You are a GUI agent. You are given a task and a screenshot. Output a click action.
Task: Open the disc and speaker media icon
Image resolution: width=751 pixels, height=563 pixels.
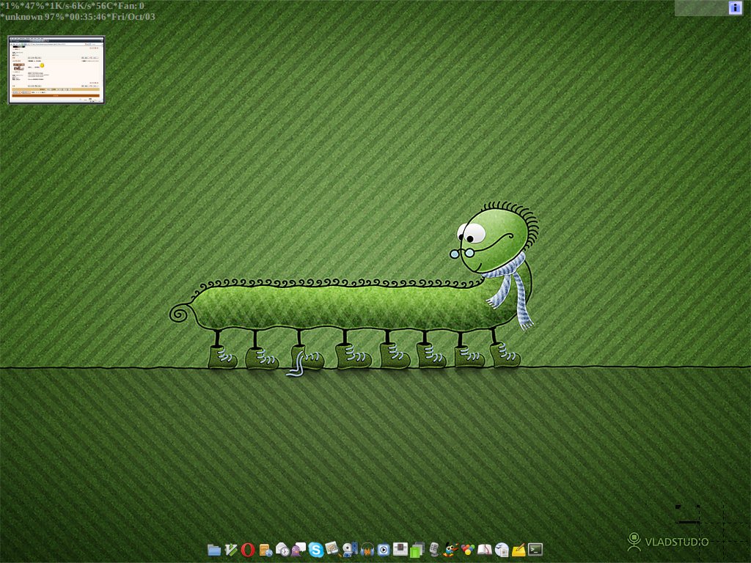click(350, 549)
